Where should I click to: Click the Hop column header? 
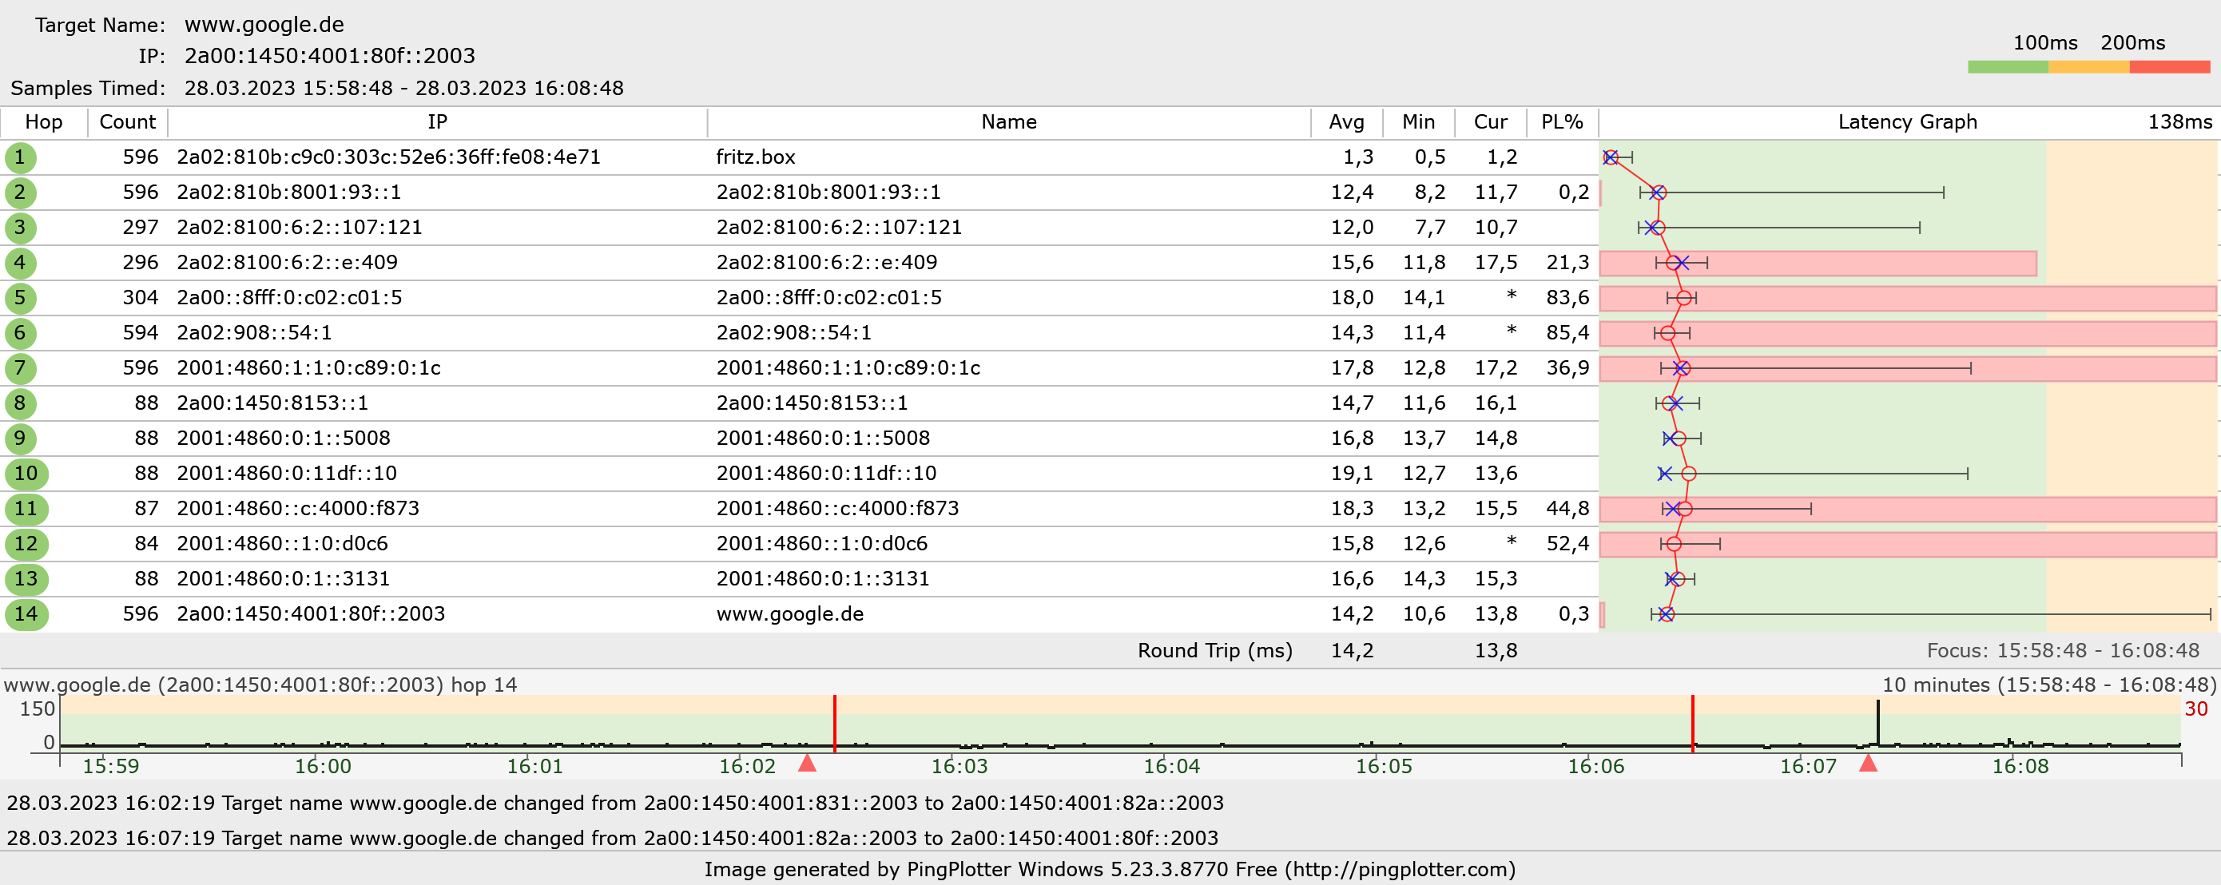click(43, 122)
